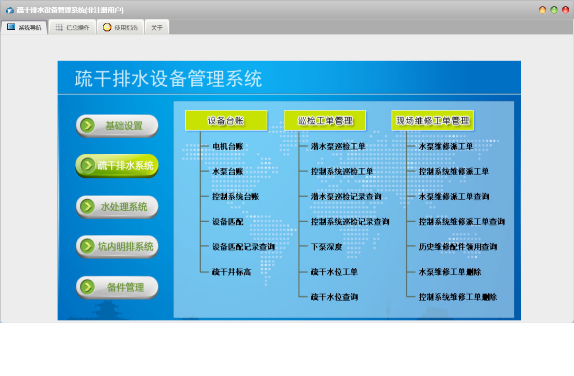Viewport: 574px width, 376px height.
Task: Open 水泵维修工单删除
Action: 450,271
